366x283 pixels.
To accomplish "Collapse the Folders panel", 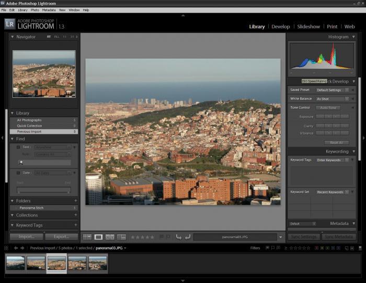I will point(13,200).
